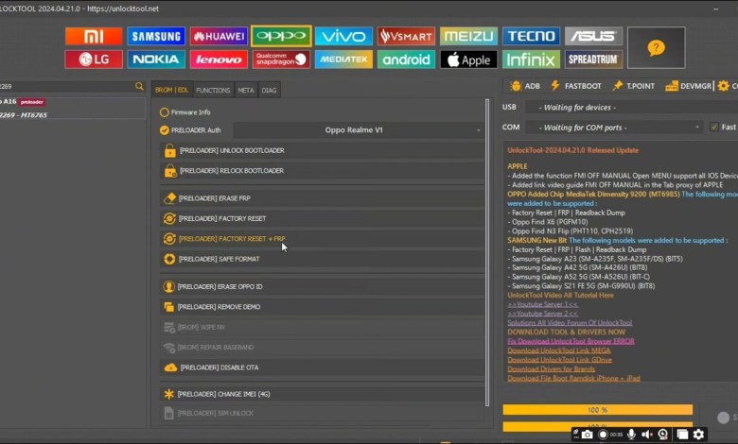Screen dimensions: 738x444
Task: Click the MediaTek chipset logo
Action: 343,60
